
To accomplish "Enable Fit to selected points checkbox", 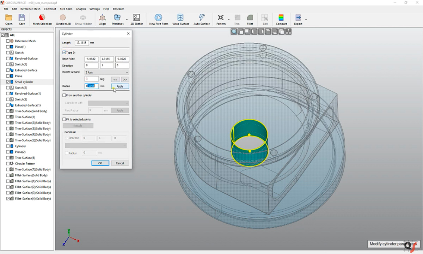I will (64, 120).
